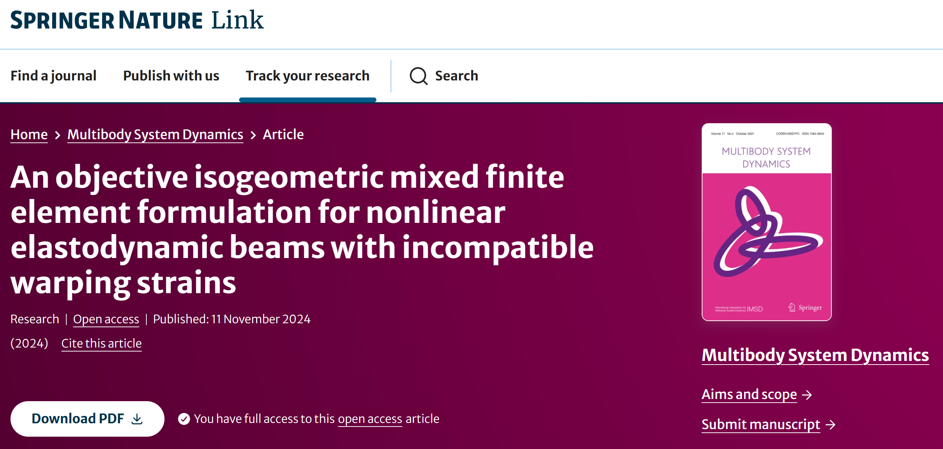Open the Find a journal menu
The image size is (943, 449).
54,76
